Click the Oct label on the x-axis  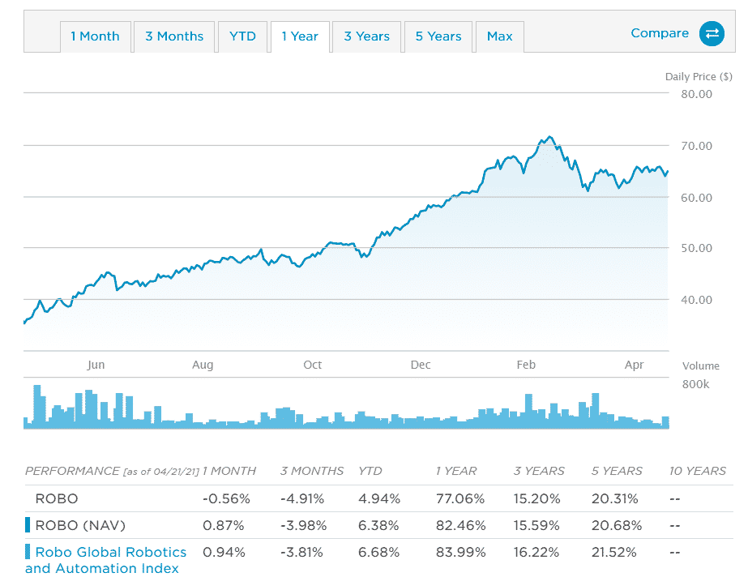(x=313, y=365)
